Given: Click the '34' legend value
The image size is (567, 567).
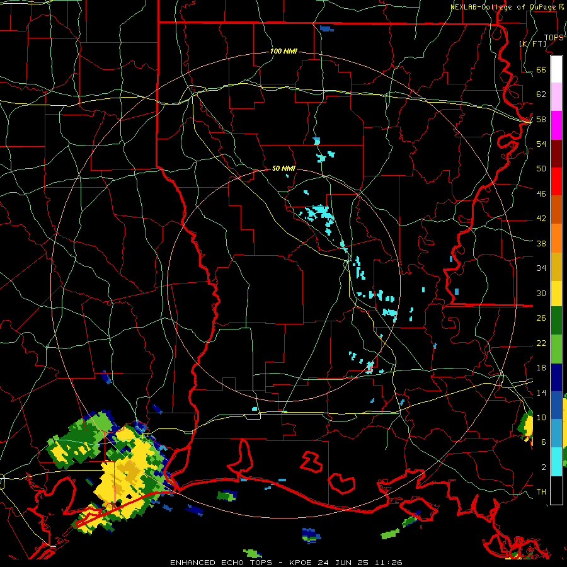Looking at the screenshot, I should (x=541, y=268).
